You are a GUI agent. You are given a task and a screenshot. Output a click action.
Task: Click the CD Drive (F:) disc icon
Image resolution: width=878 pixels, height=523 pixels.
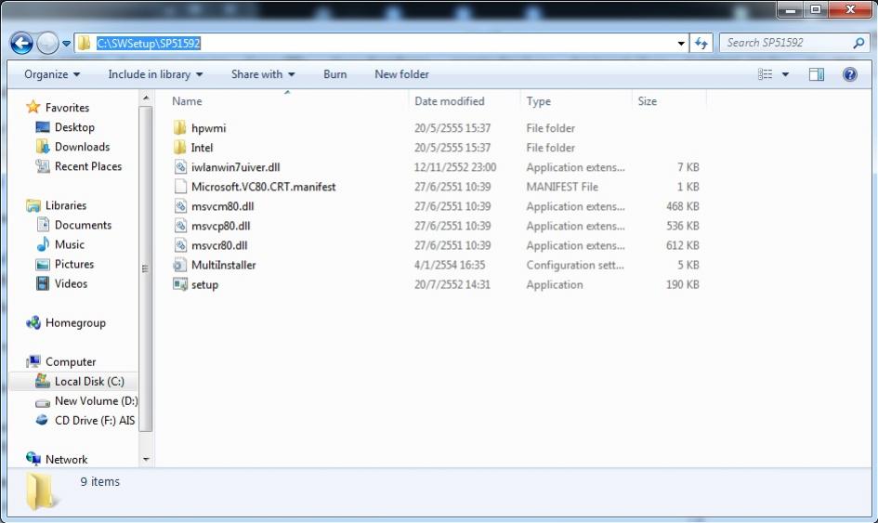[42, 420]
